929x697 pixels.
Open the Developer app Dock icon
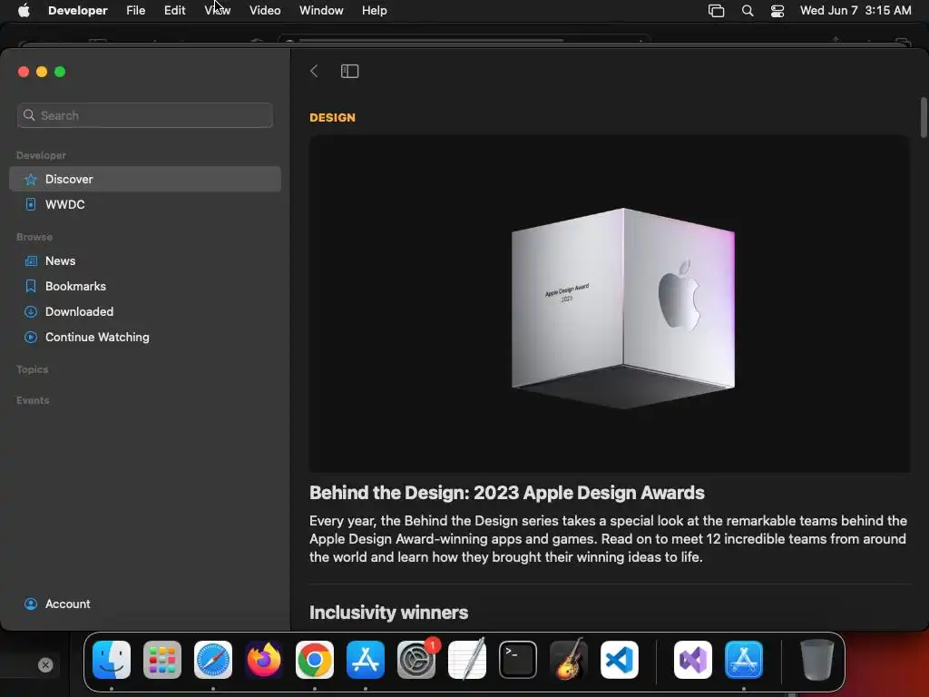pos(744,660)
